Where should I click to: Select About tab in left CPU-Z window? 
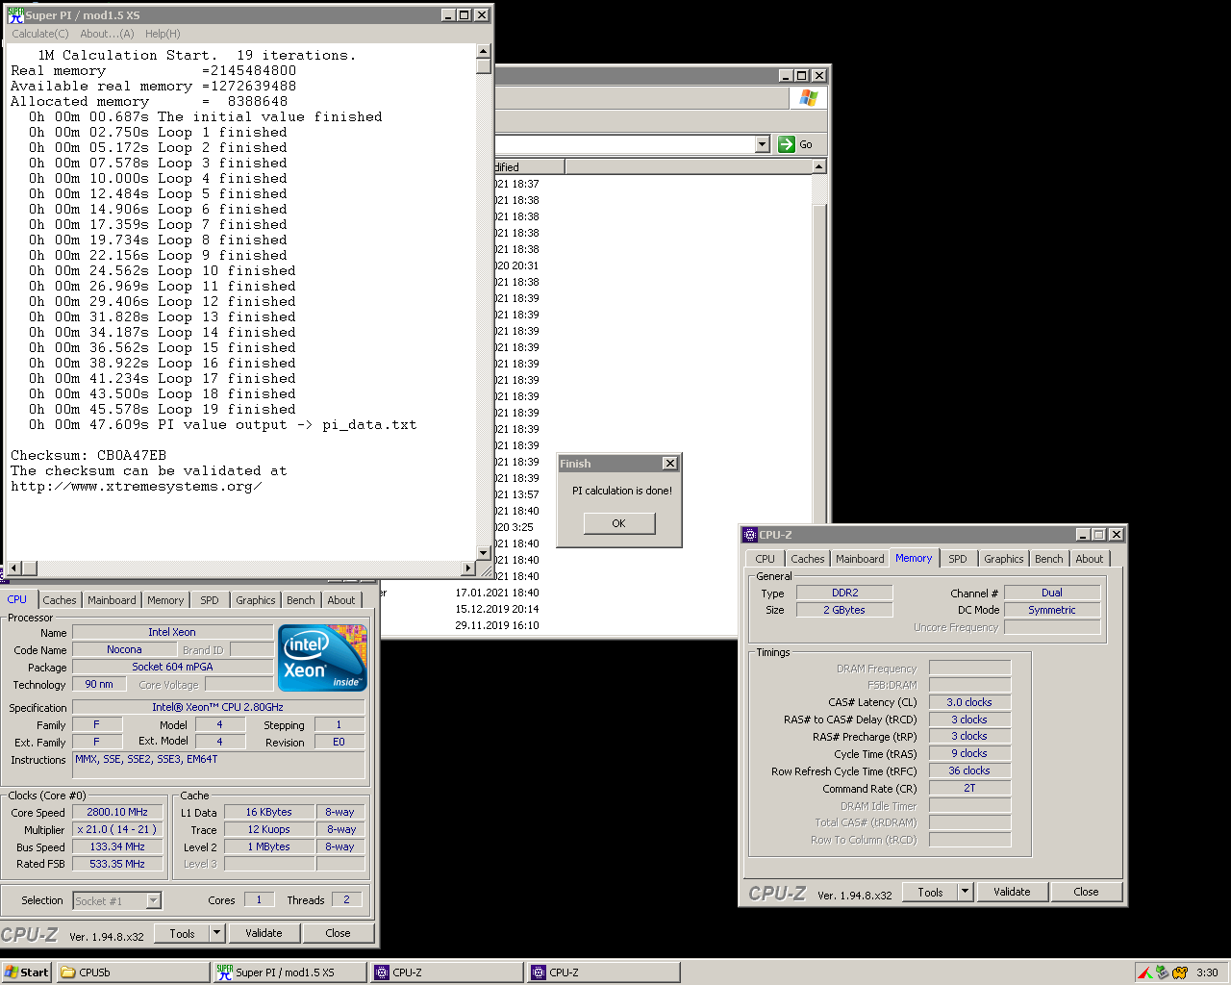341,600
